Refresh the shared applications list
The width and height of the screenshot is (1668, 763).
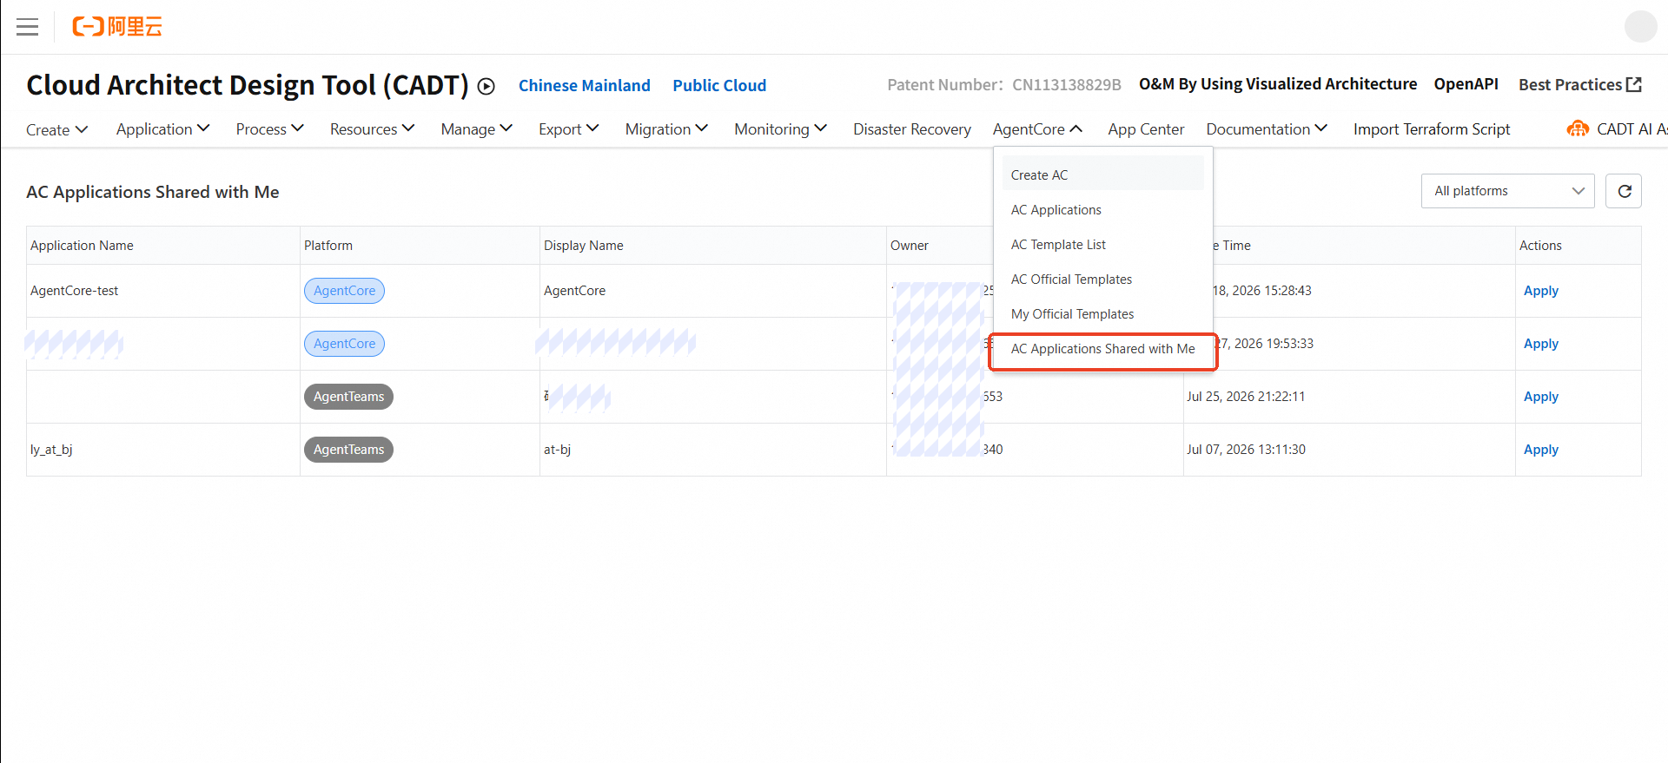1624,191
